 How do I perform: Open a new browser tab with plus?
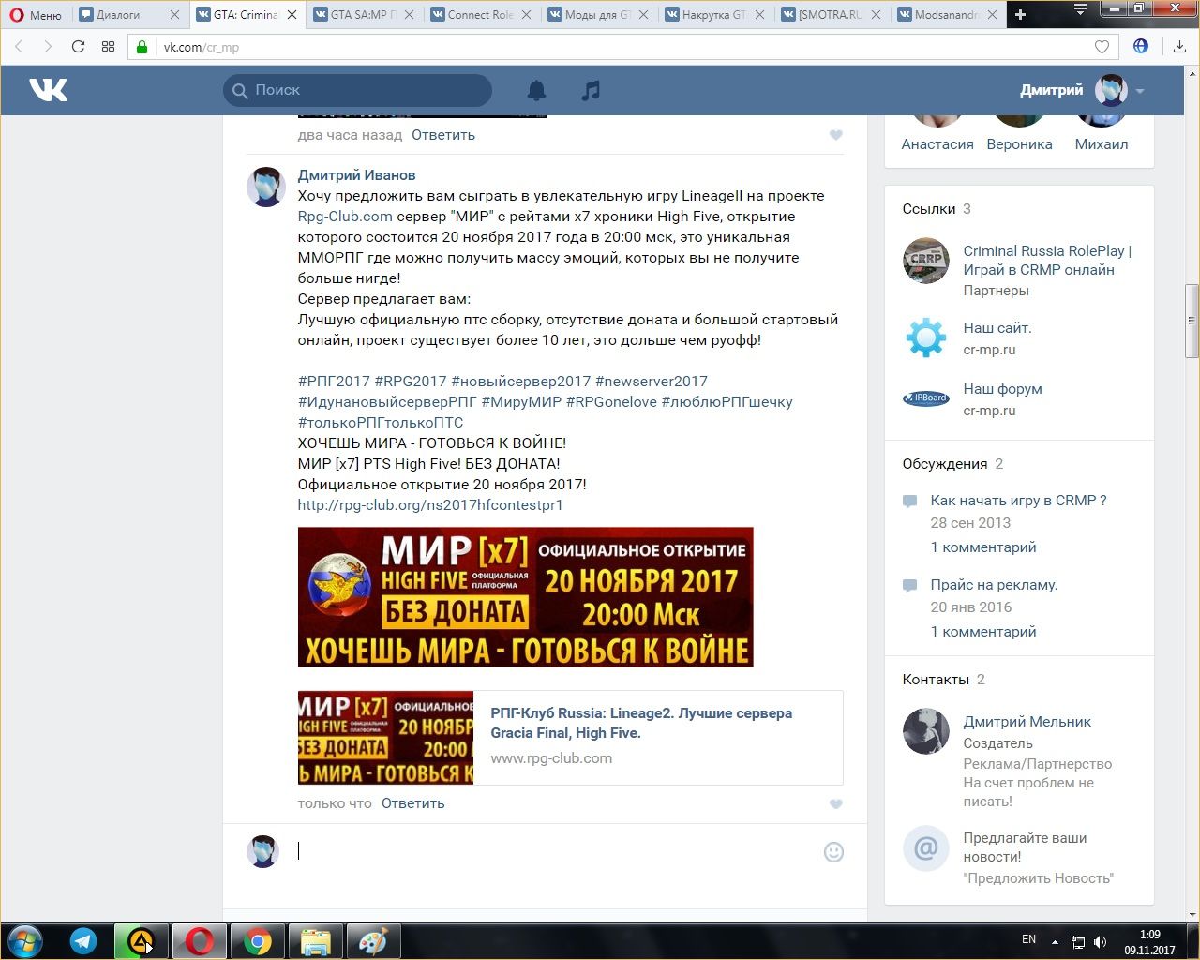(x=1021, y=14)
